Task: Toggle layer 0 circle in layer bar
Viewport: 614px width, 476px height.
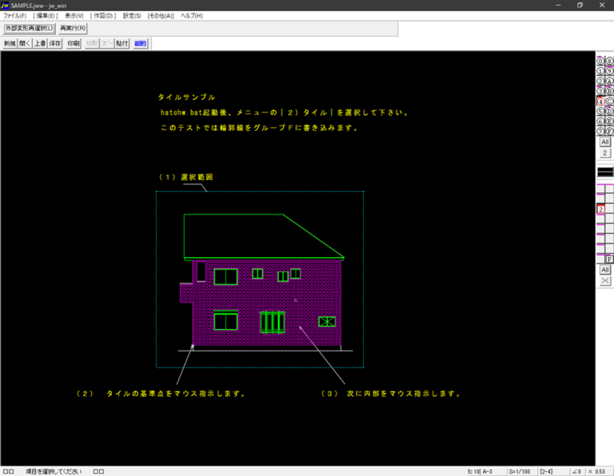Action: point(600,61)
